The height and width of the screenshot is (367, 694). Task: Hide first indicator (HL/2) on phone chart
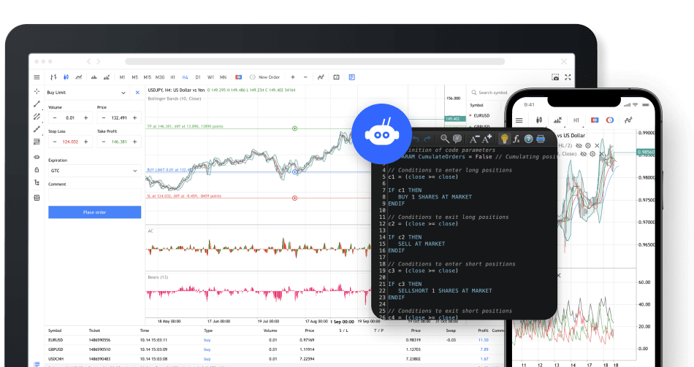(579, 145)
